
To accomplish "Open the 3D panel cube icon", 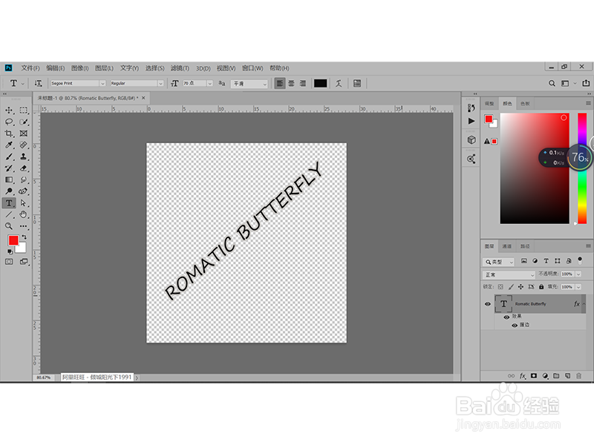I will tap(471, 140).
